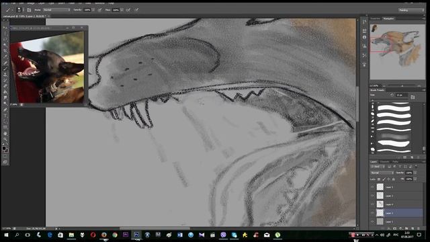Click the create new layer icon
Image resolution: width=430 pixels, height=242 pixels.
pyautogui.click(x=413, y=229)
